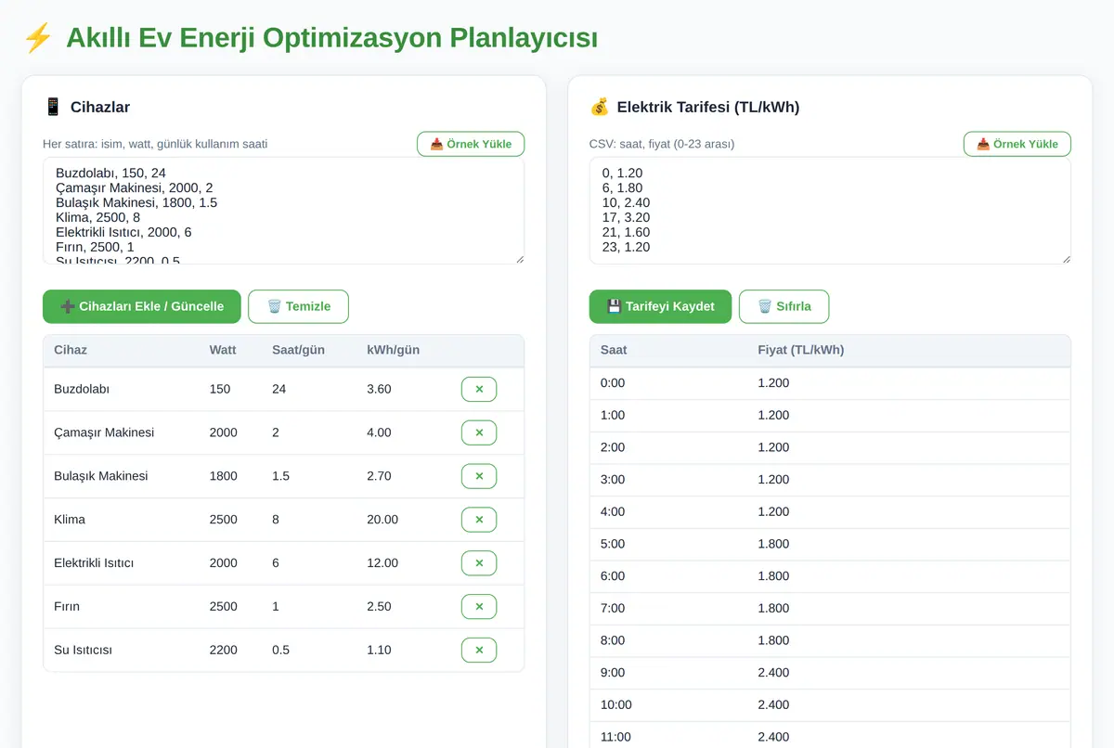Delete Bulaşık Makinesi using its × button

click(x=479, y=476)
